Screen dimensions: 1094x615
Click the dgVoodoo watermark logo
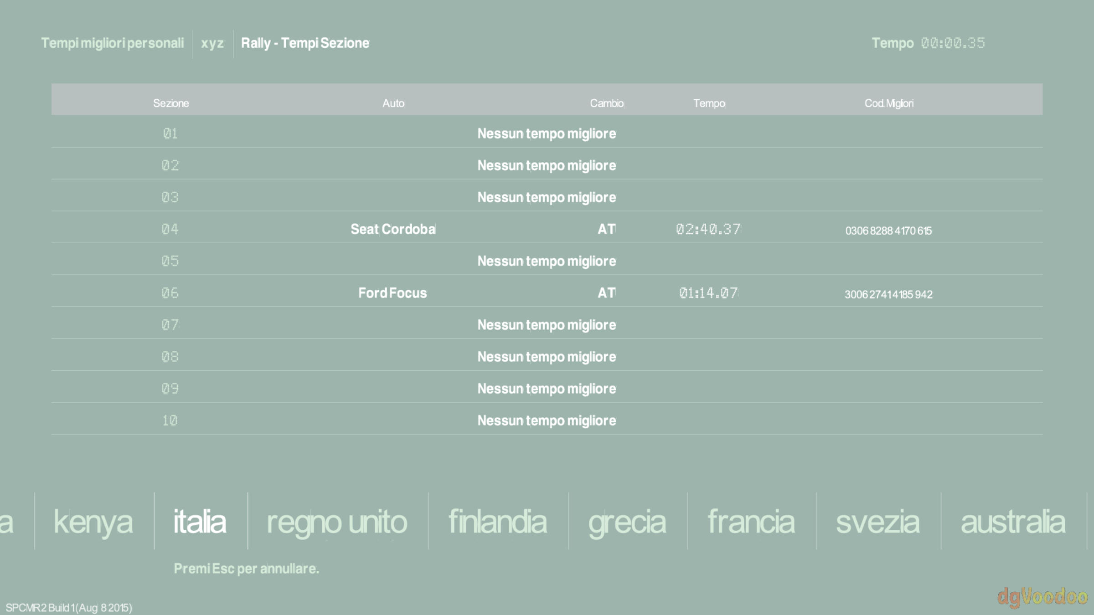1042,597
